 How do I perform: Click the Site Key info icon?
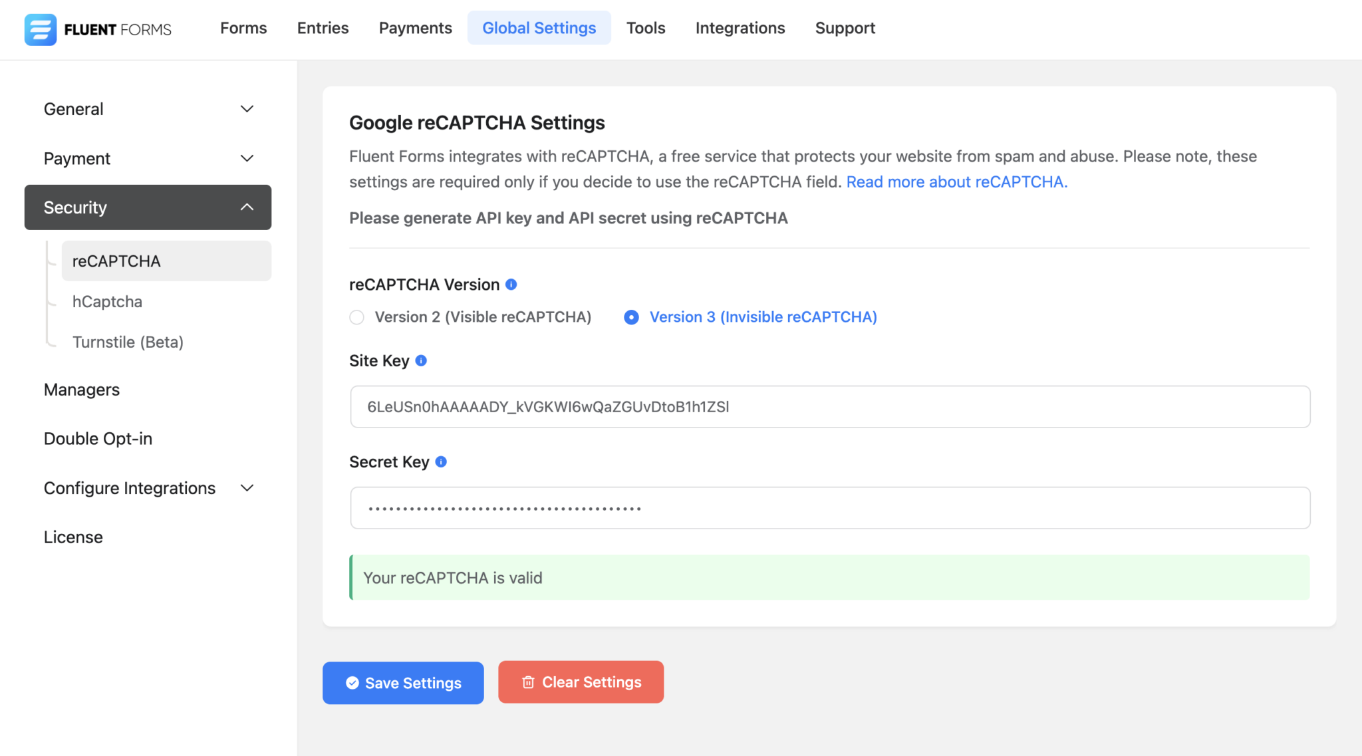[421, 360]
